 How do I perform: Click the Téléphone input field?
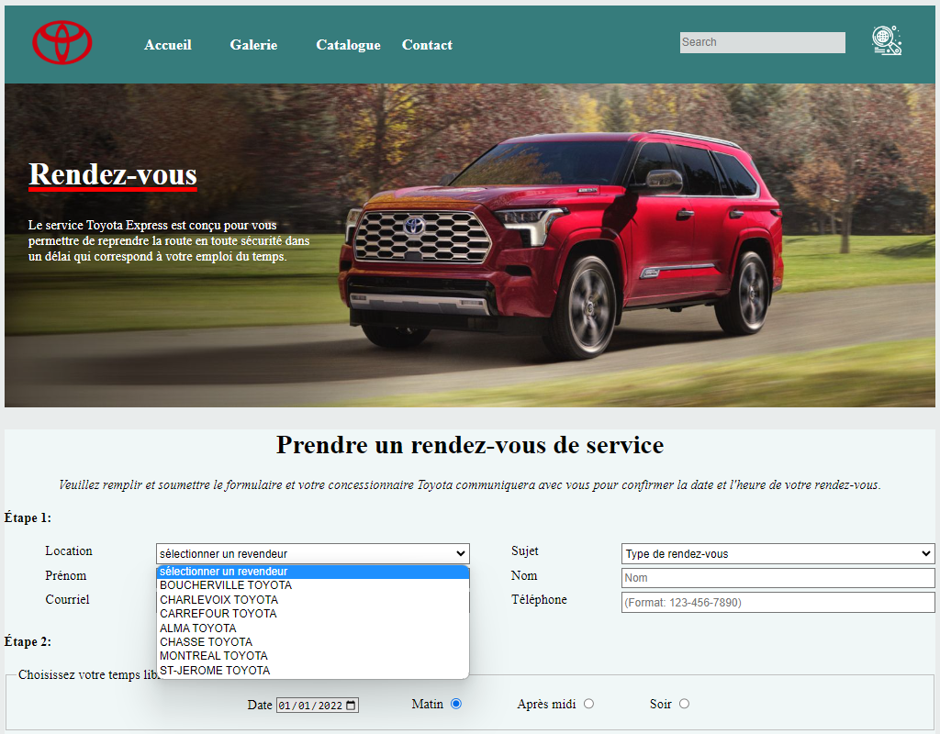(778, 602)
